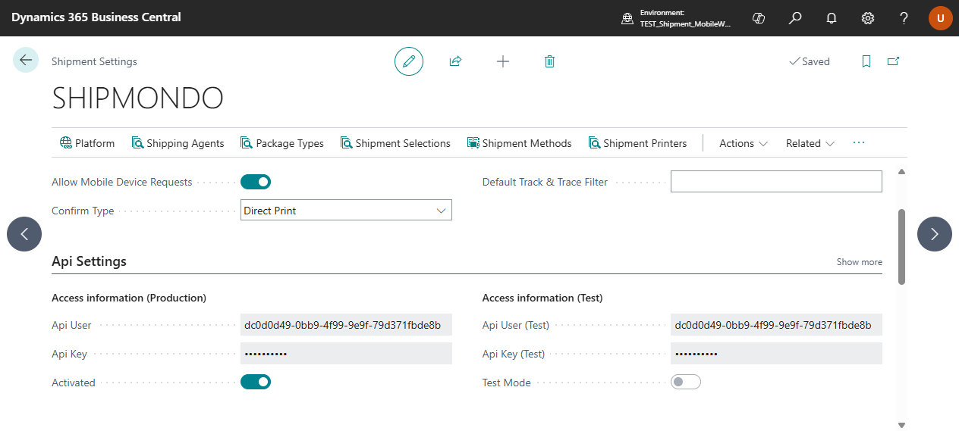959x431 pixels.
Task: Create a new record with plus icon
Action: [503, 61]
